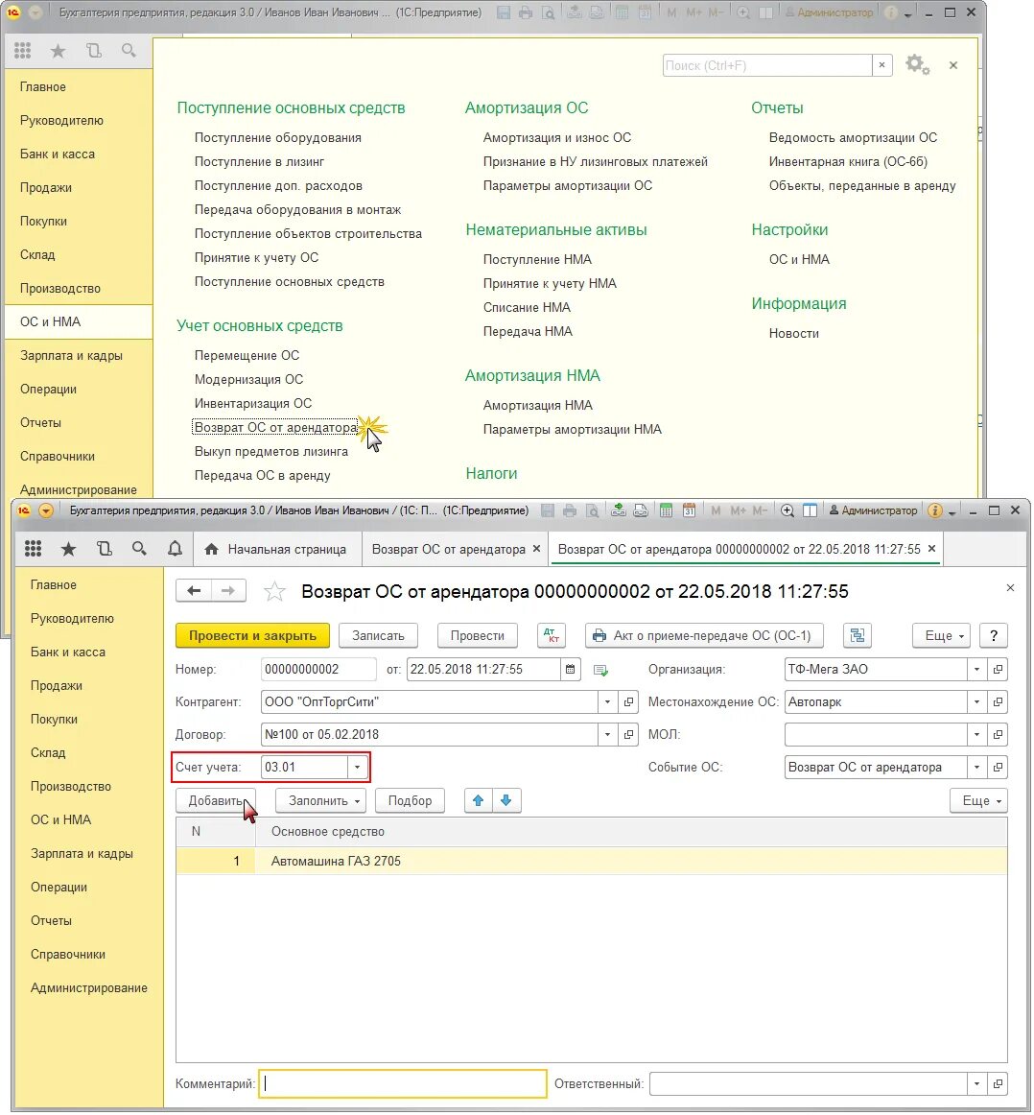Open settings gear in back window

pyautogui.click(x=917, y=64)
